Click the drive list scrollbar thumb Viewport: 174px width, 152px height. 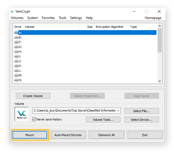point(160,40)
